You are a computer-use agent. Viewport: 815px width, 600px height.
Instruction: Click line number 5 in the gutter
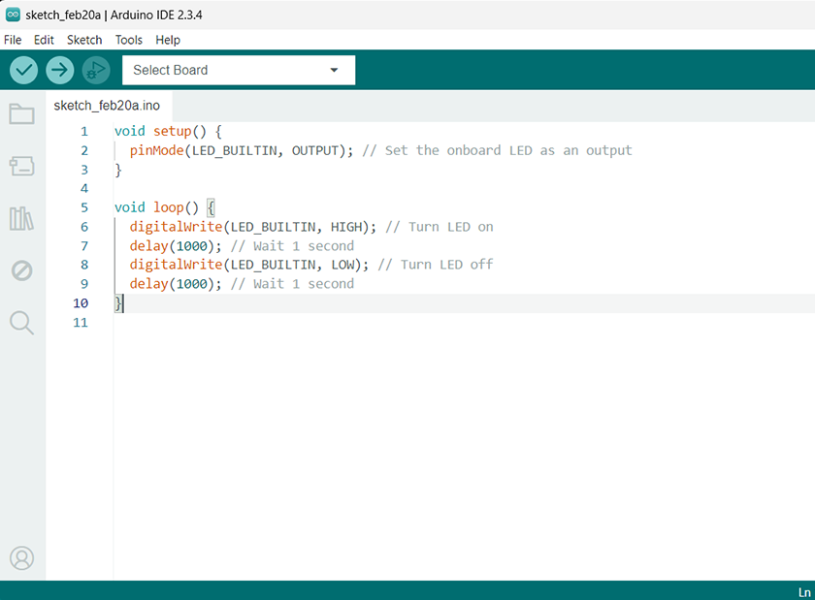coord(83,207)
